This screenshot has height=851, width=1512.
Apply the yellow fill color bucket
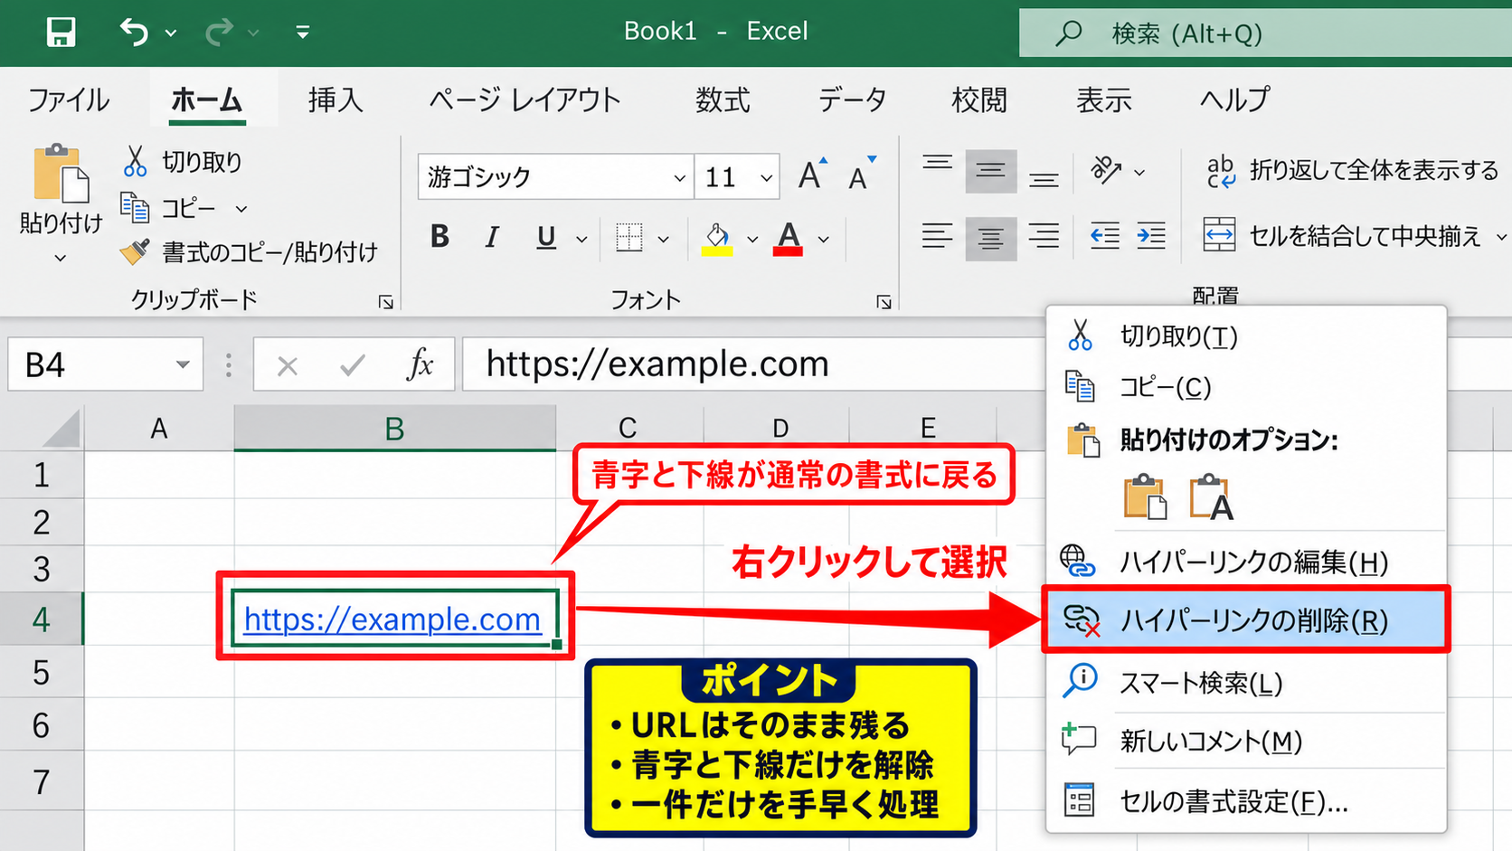coord(717,239)
